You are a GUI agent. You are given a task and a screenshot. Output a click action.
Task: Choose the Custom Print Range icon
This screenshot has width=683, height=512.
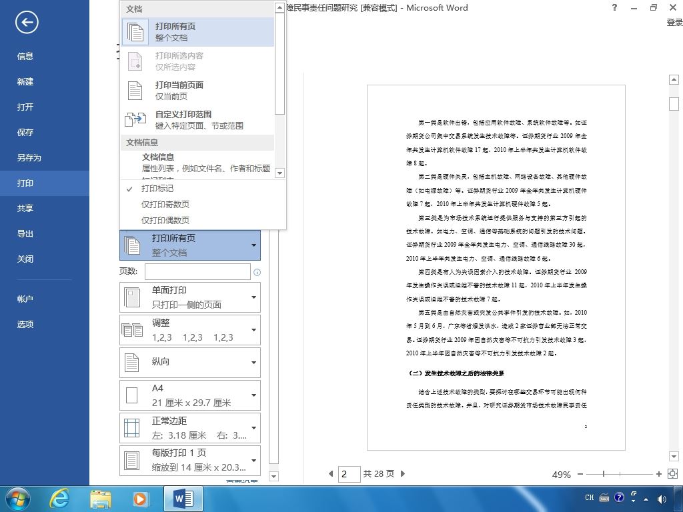135,119
